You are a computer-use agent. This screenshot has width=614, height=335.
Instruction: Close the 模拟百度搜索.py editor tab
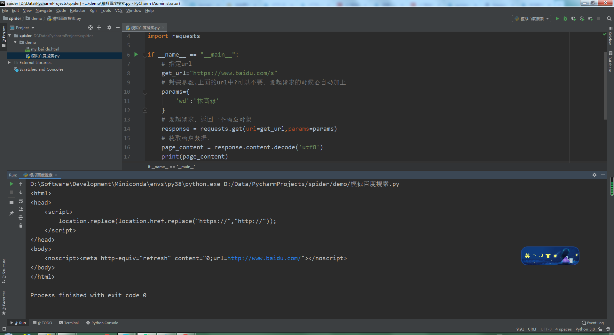point(163,28)
